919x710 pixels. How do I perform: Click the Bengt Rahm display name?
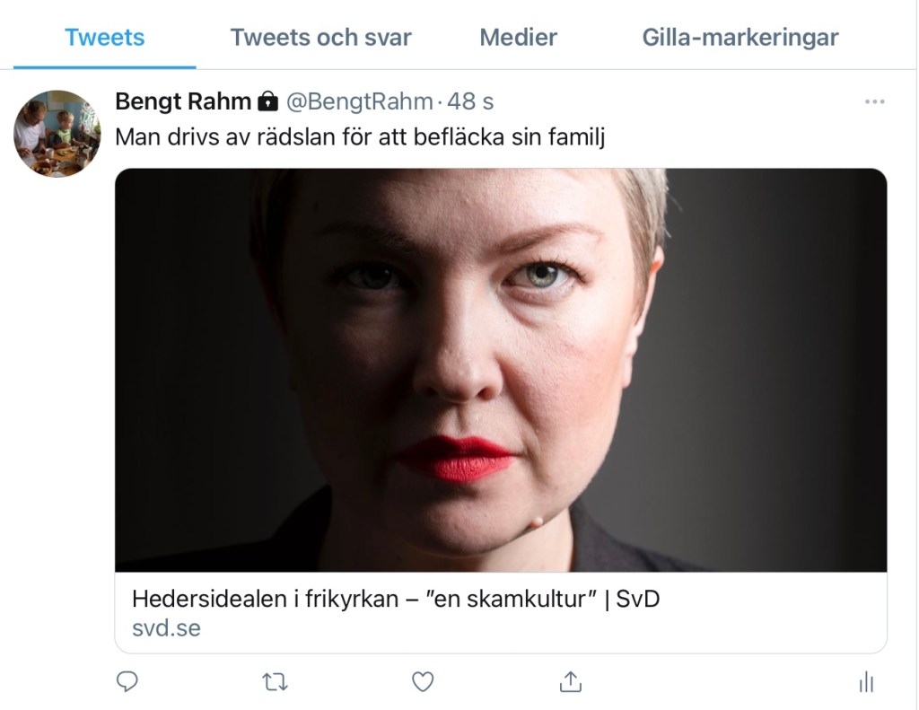[x=183, y=102]
